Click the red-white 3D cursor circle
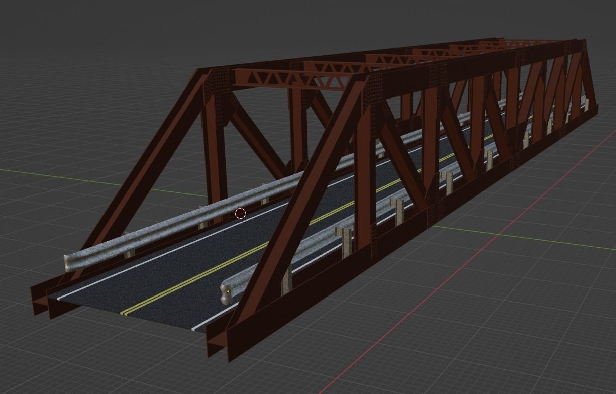Image resolution: width=616 pixels, height=394 pixels. tap(240, 214)
